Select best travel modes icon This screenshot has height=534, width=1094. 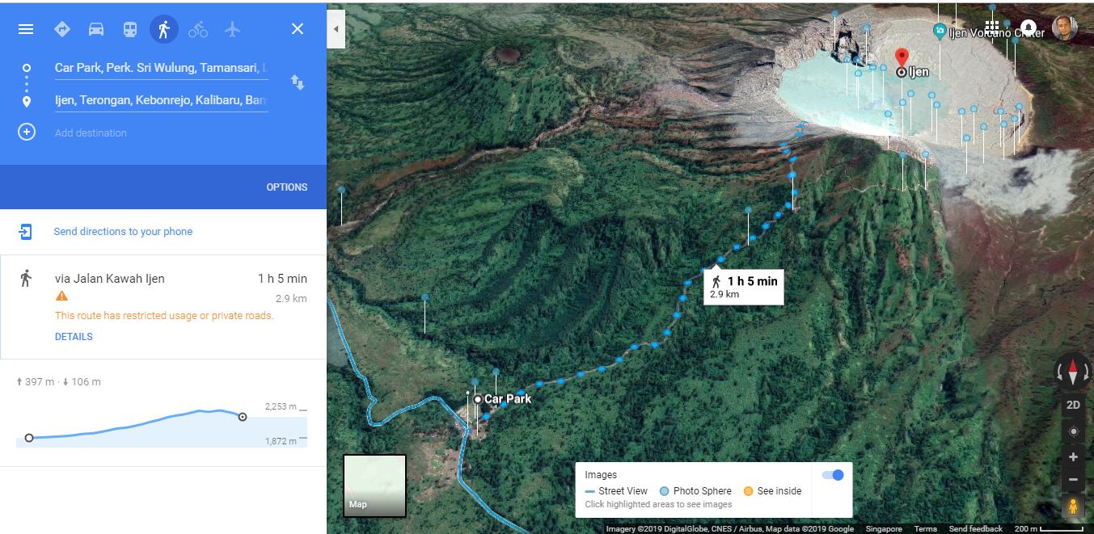click(x=61, y=29)
